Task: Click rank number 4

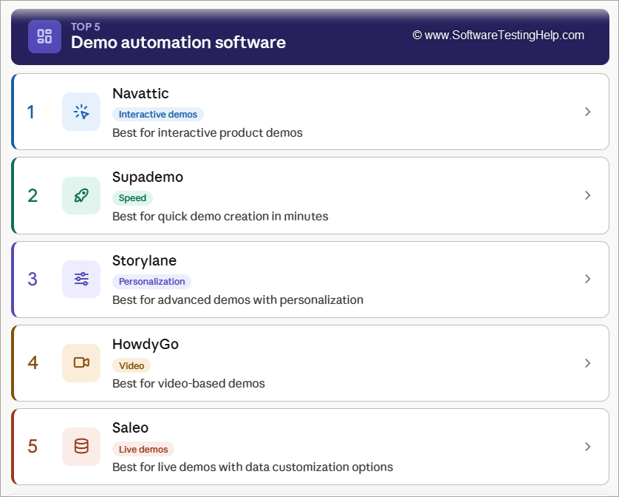Action: pyautogui.click(x=33, y=363)
